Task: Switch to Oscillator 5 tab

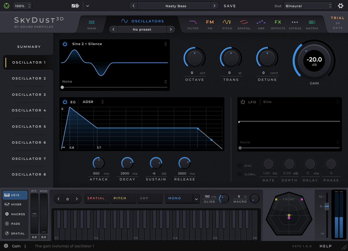Action: [x=29, y=126]
